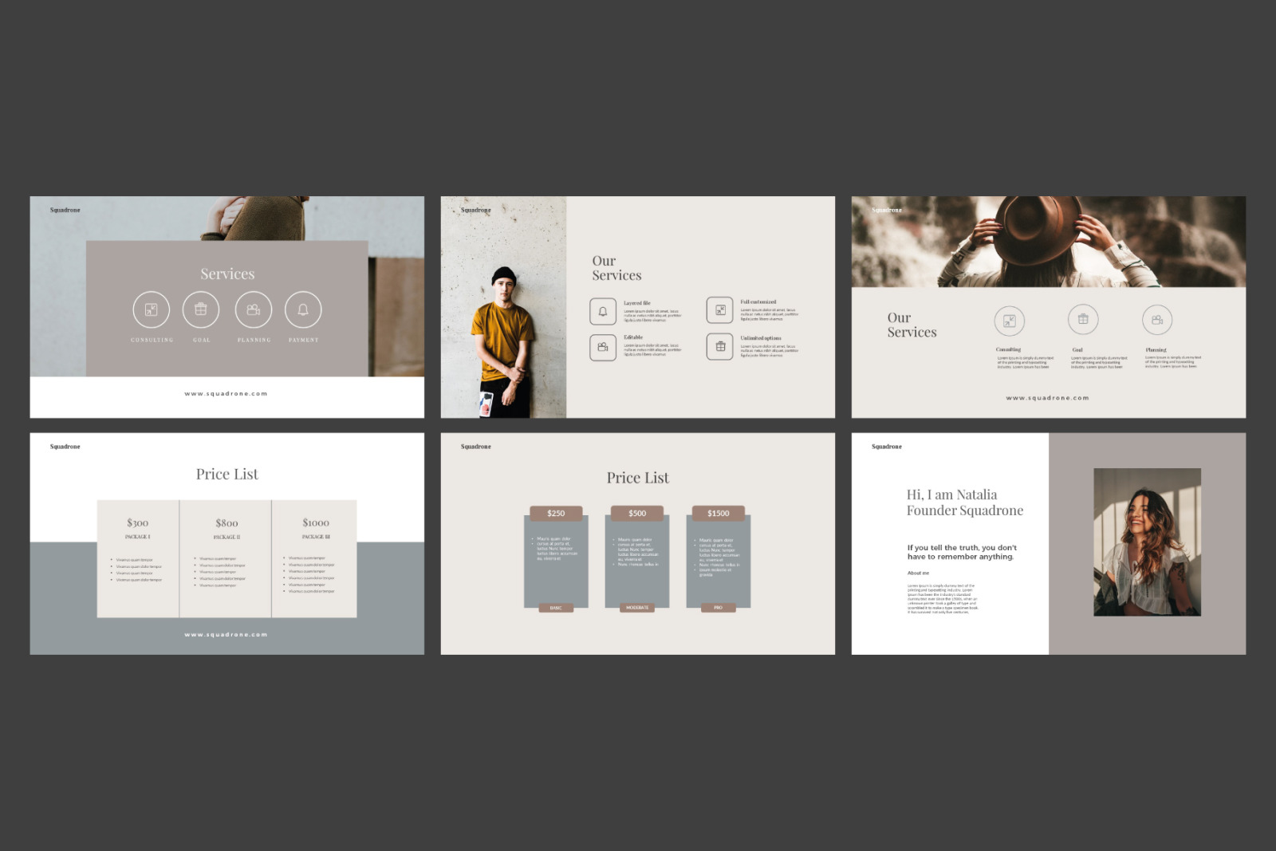Click the Consulting icon on the Services slide
This screenshot has height=851, width=1276.
coord(151,309)
